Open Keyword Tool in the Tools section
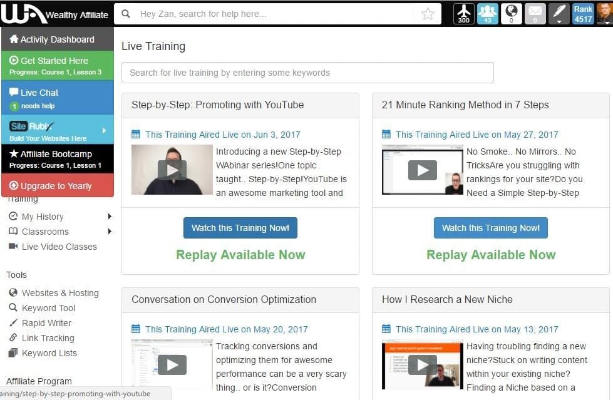The width and height of the screenshot is (613, 400). pos(48,308)
